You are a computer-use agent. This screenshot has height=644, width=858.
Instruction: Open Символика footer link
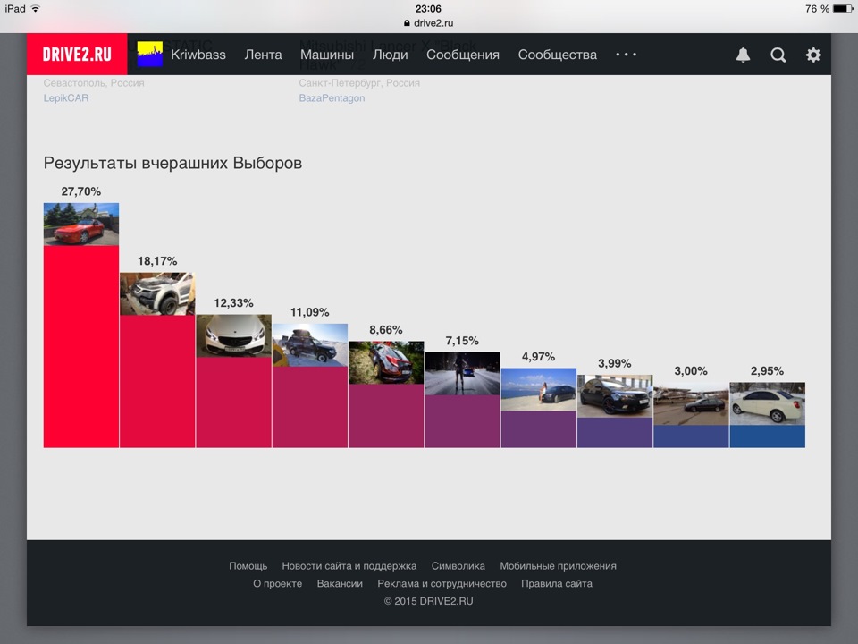pyautogui.click(x=458, y=565)
